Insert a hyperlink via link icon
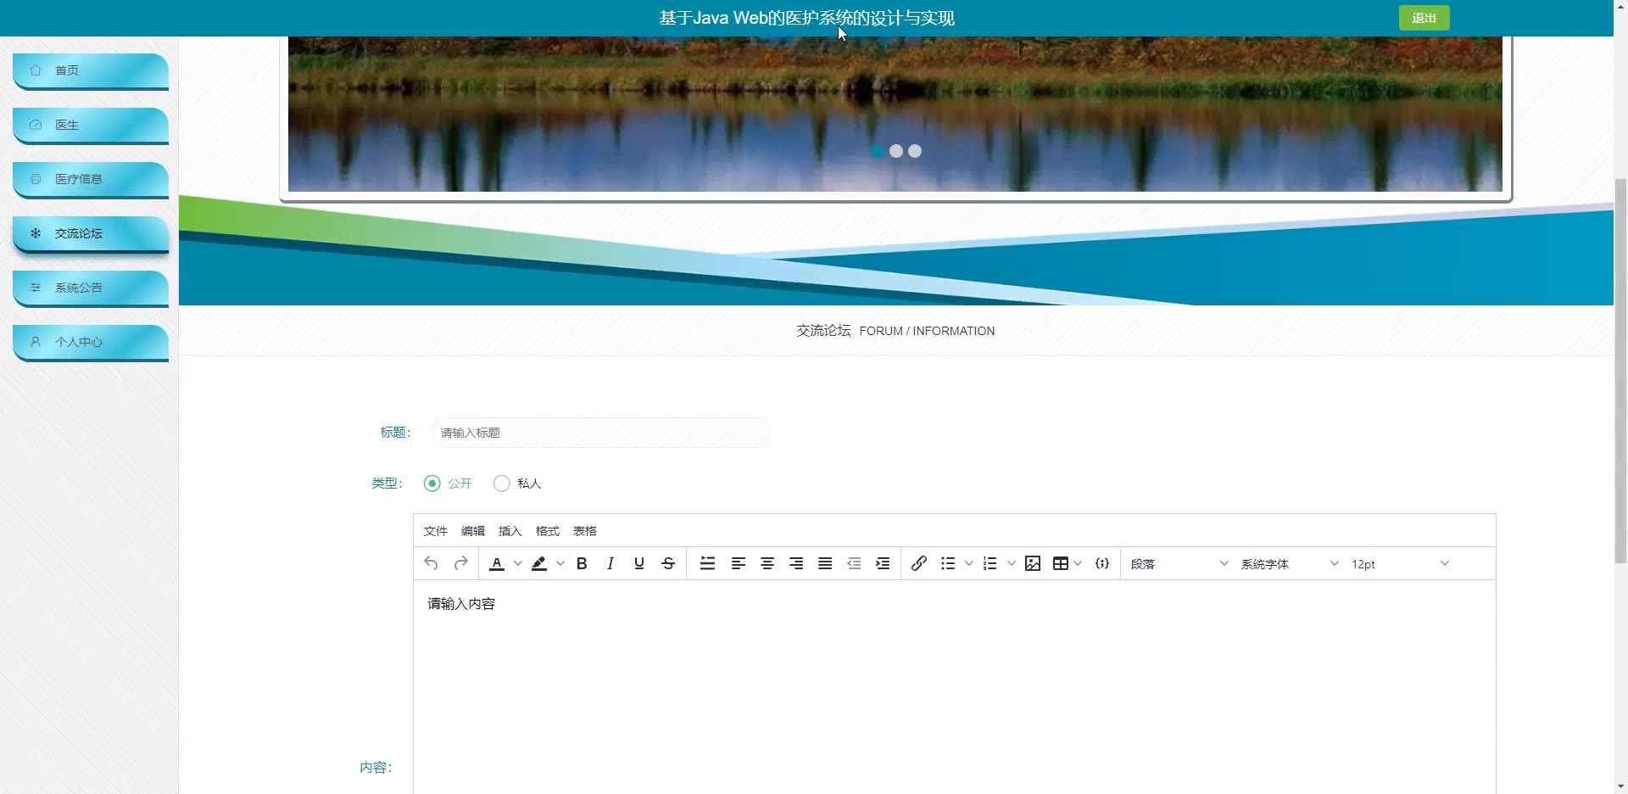The image size is (1628, 794). point(919,563)
